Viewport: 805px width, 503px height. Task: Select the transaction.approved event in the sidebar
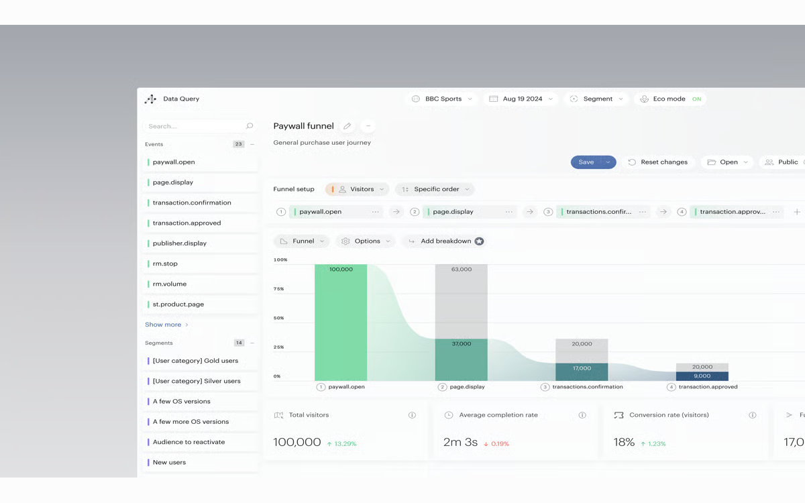click(x=201, y=223)
